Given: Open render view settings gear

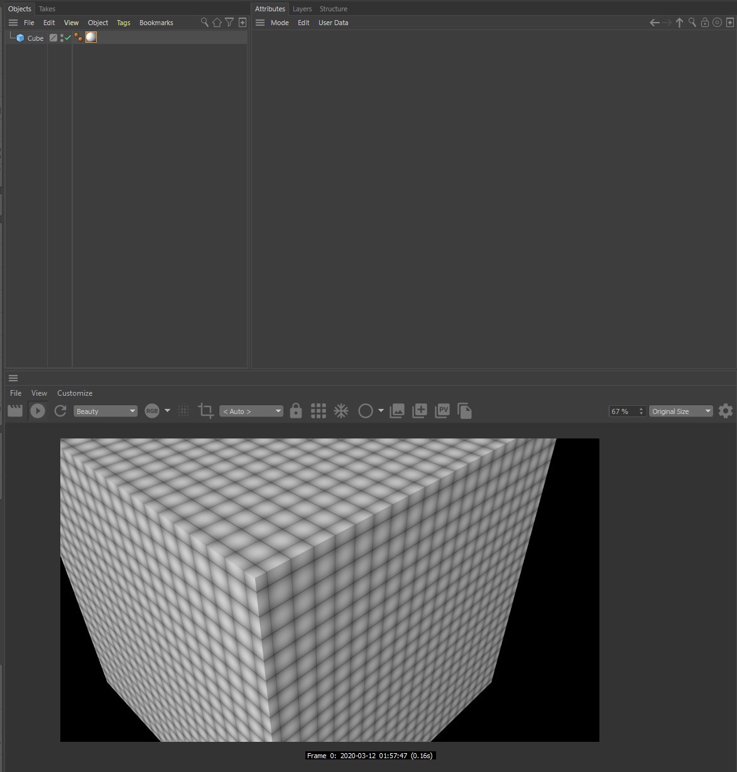Looking at the screenshot, I should click(726, 411).
